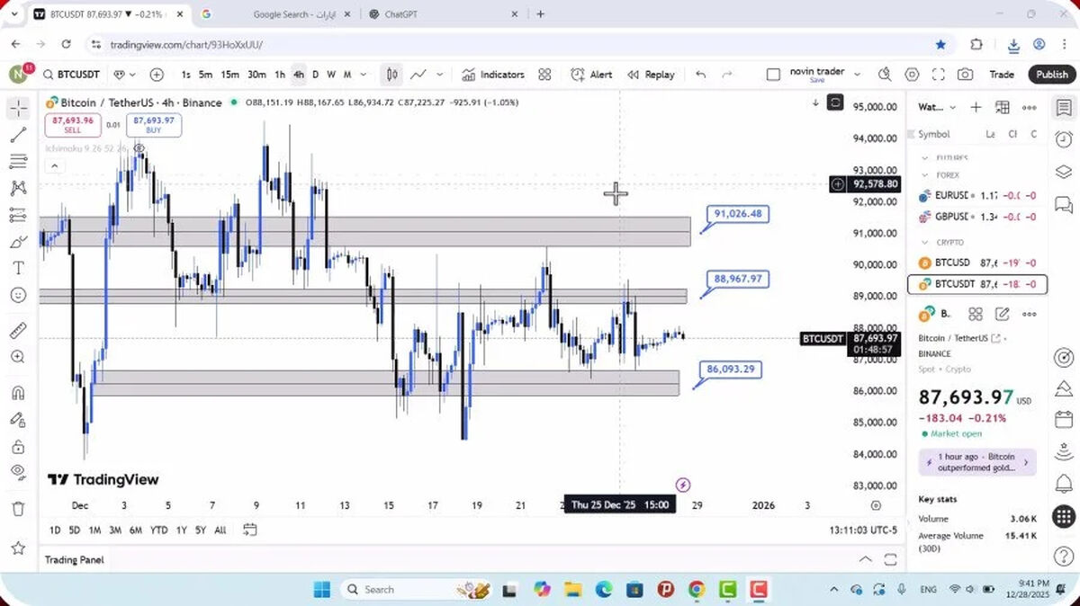The image size is (1080, 606).
Task: Expand the Watchlist name dropdown
Action: click(953, 107)
